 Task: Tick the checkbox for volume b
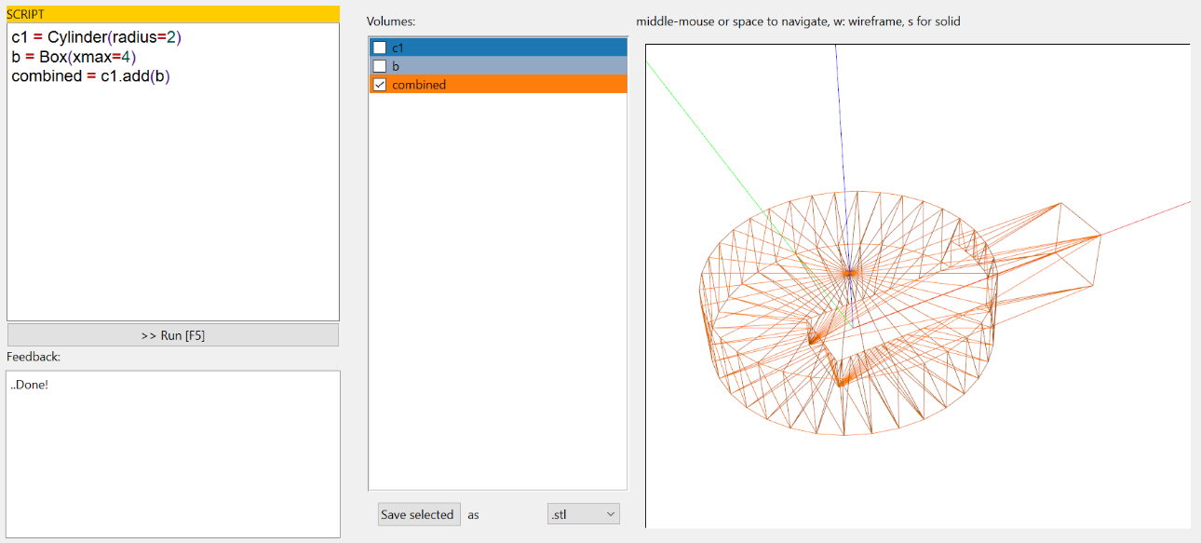[380, 66]
